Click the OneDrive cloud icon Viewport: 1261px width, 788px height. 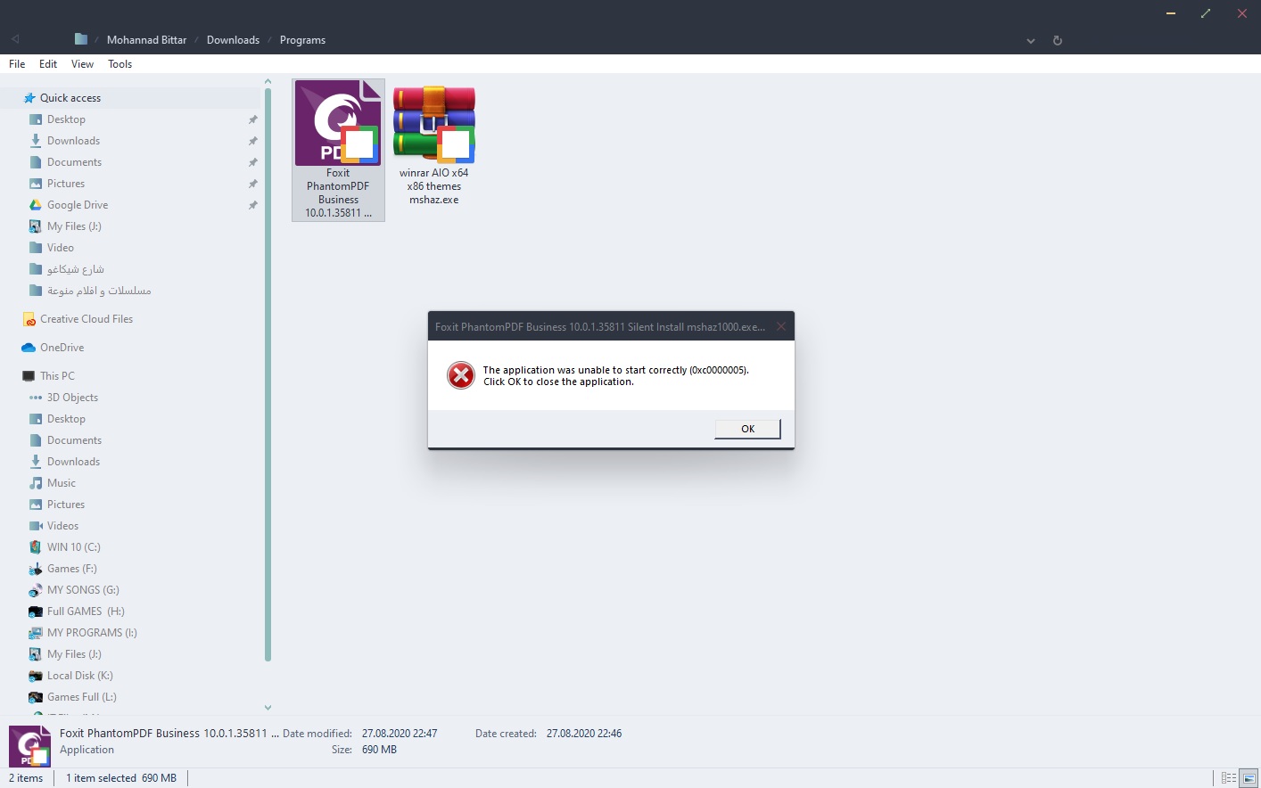pos(29,348)
